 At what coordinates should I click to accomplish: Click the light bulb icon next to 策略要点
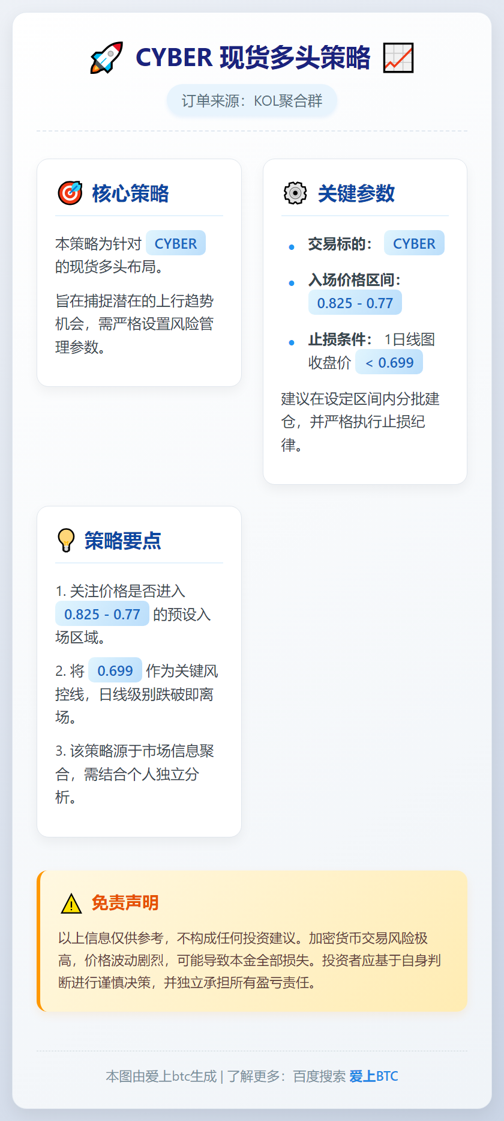pos(66,541)
